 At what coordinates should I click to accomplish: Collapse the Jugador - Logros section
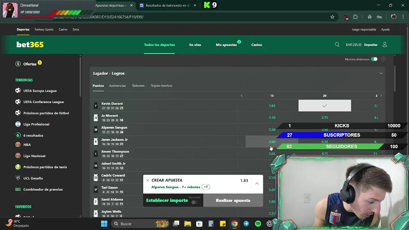381,73
